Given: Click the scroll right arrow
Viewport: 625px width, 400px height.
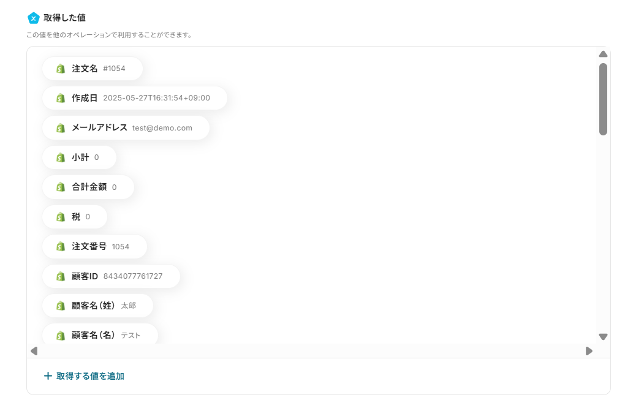Looking at the screenshot, I should (x=589, y=351).
